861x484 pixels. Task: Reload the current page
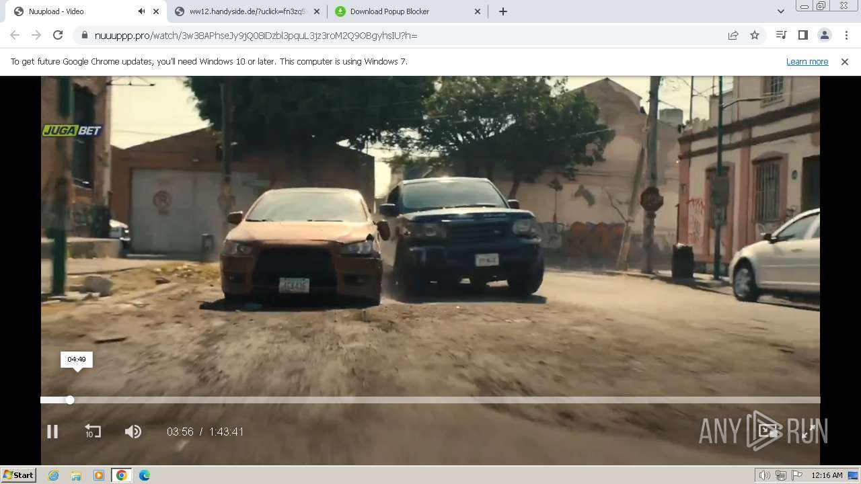point(58,35)
